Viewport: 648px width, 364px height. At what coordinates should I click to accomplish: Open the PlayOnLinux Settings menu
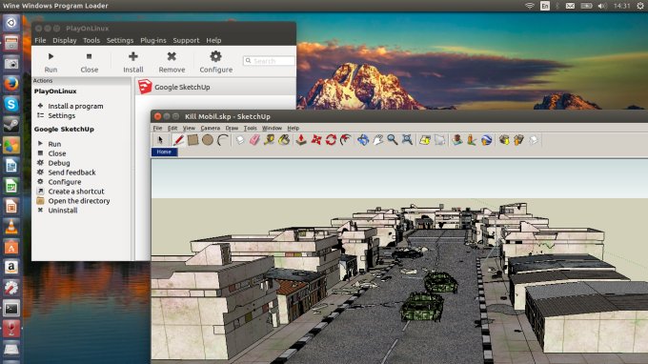120,40
